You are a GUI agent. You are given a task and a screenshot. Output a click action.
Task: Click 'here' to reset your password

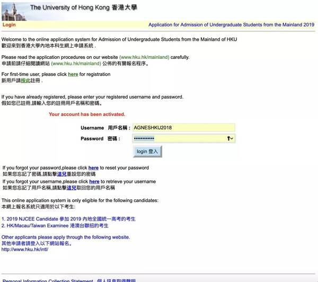[93, 168]
